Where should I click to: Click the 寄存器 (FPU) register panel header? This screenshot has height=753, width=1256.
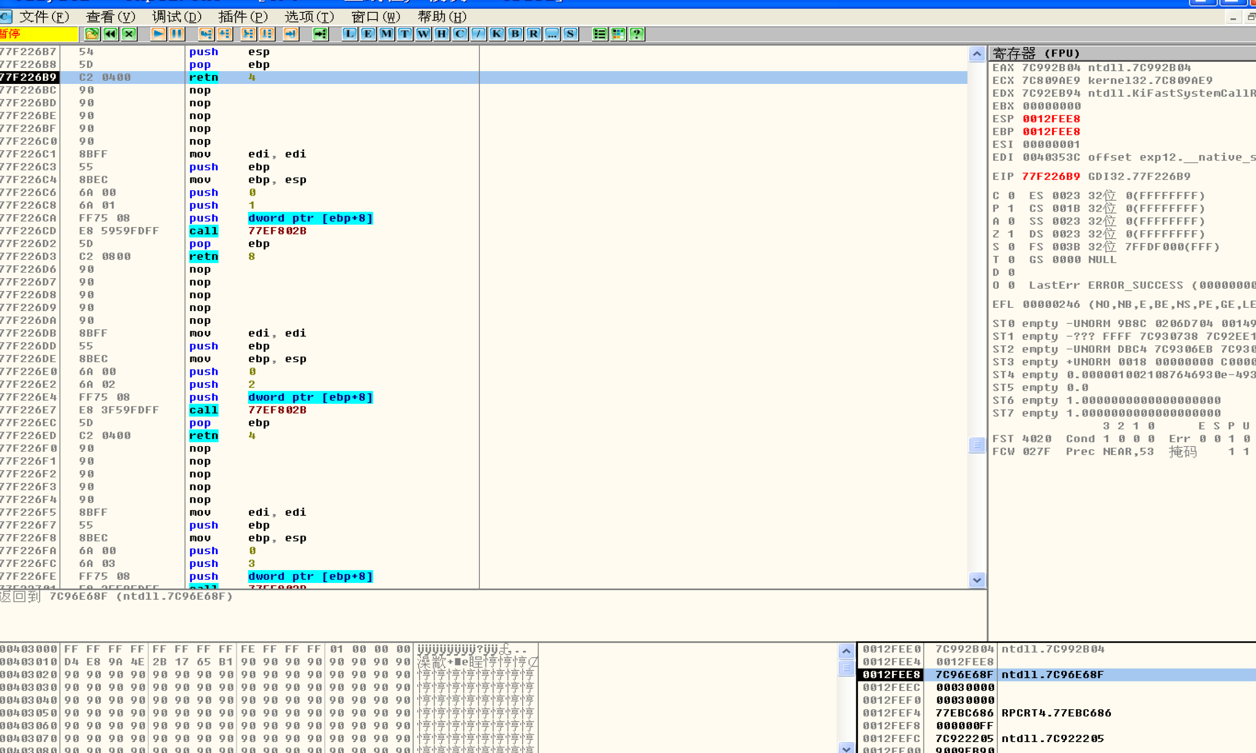coord(1122,53)
